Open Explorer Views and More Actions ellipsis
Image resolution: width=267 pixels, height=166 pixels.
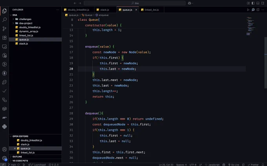tap(58, 10)
